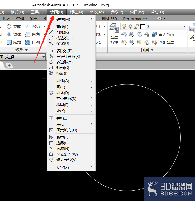Click layer color swatch white square
195x201 pixels.
(x=143, y=27)
